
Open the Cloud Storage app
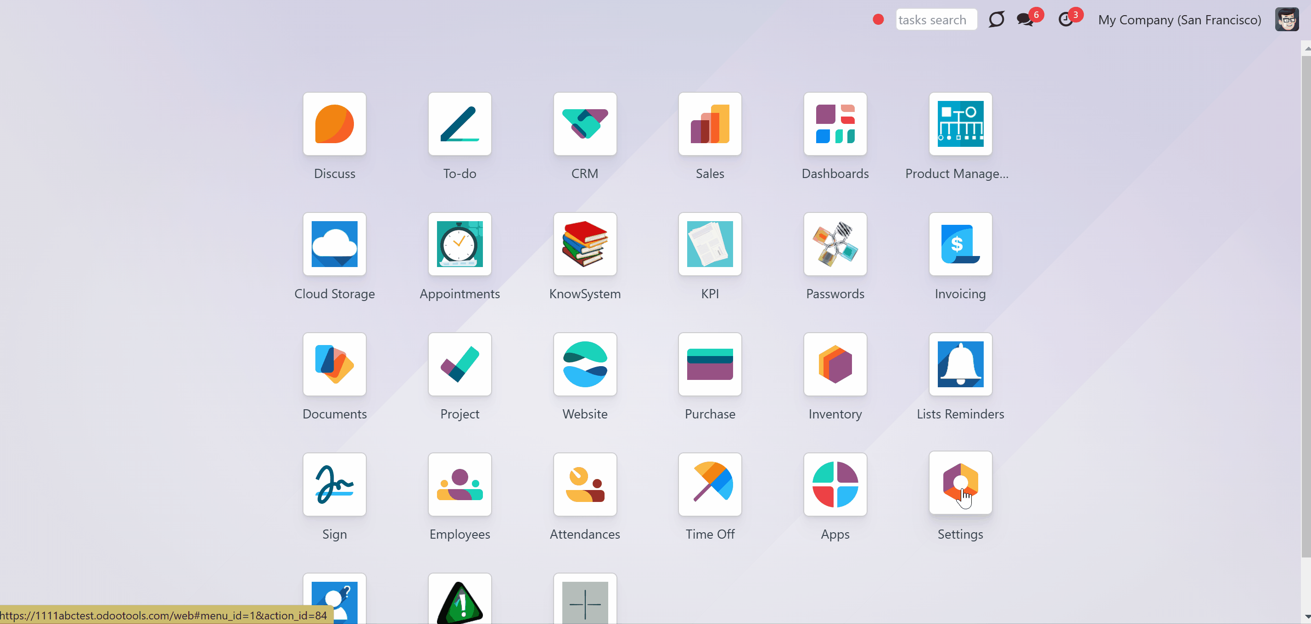coord(334,244)
